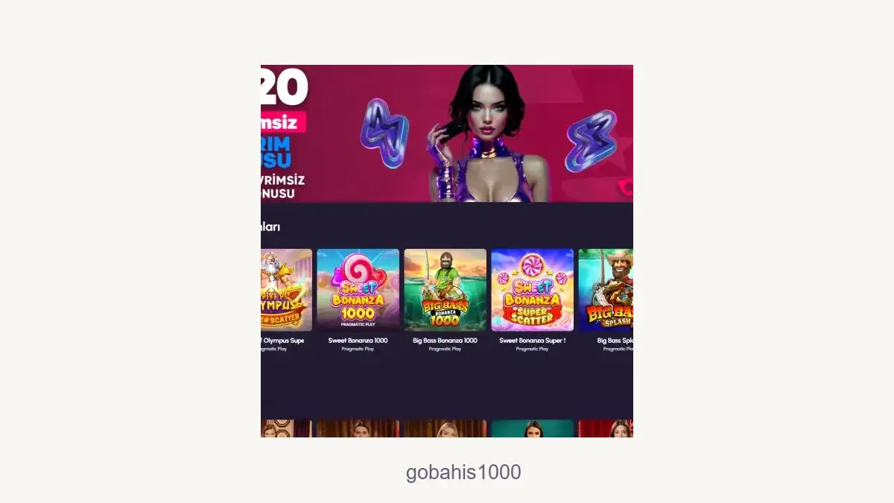The image size is (894, 503).
Task: Launch the Sweet Bonanza Super Scatter game tile
Action: pos(533,290)
